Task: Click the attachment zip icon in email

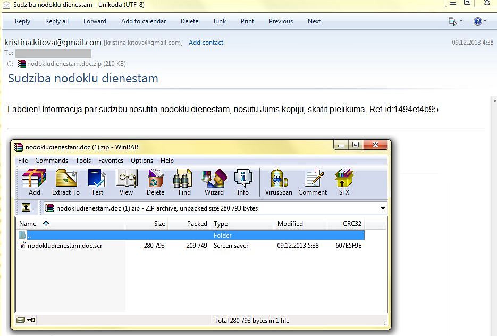Action: coord(22,64)
